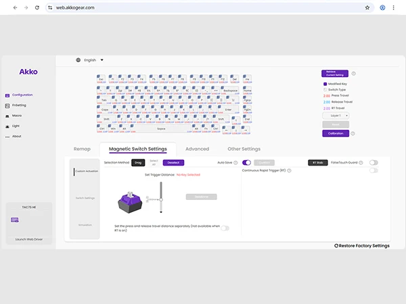
Task: Click the RT Stab button
Action: click(318, 163)
